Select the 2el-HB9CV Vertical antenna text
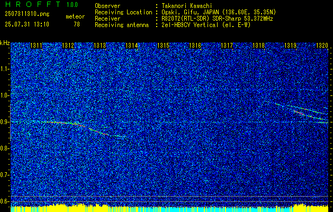 point(206,25)
